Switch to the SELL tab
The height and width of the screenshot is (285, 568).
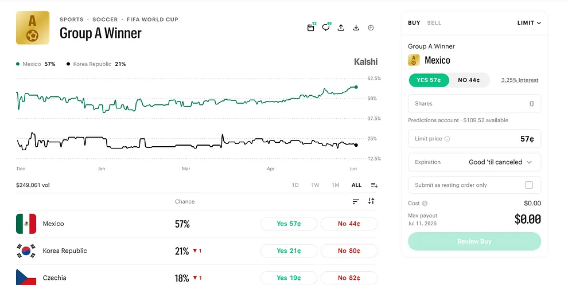click(x=434, y=23)
